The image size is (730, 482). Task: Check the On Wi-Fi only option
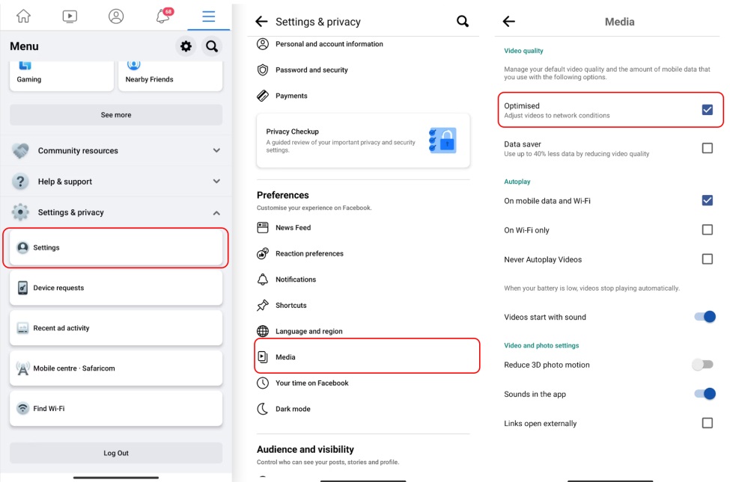click(x=707, y=230)
